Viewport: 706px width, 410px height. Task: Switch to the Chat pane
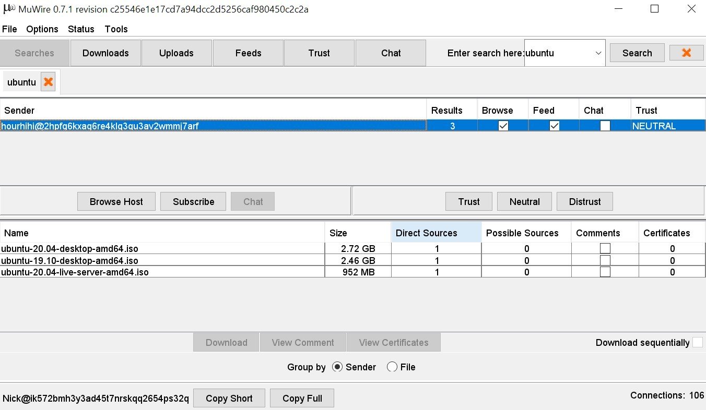(391, 53)
